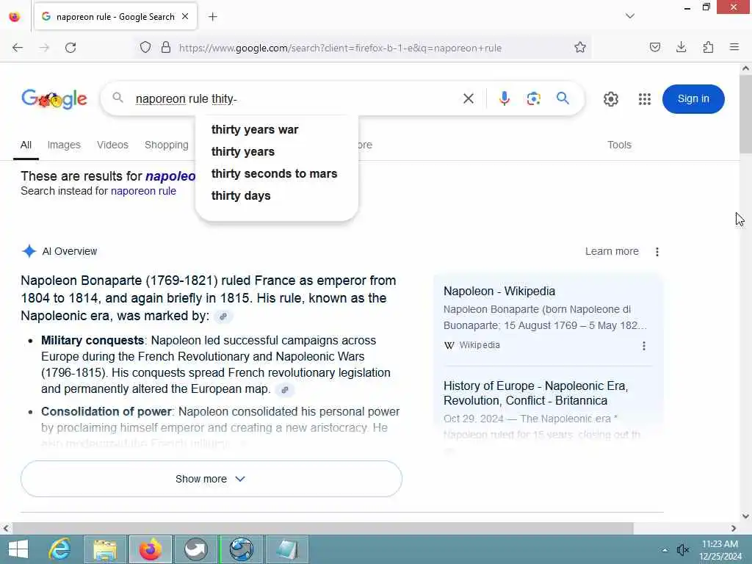Click the vertical scrollbar thumb
Screen dimensions: 752x564
pos(745,114)
